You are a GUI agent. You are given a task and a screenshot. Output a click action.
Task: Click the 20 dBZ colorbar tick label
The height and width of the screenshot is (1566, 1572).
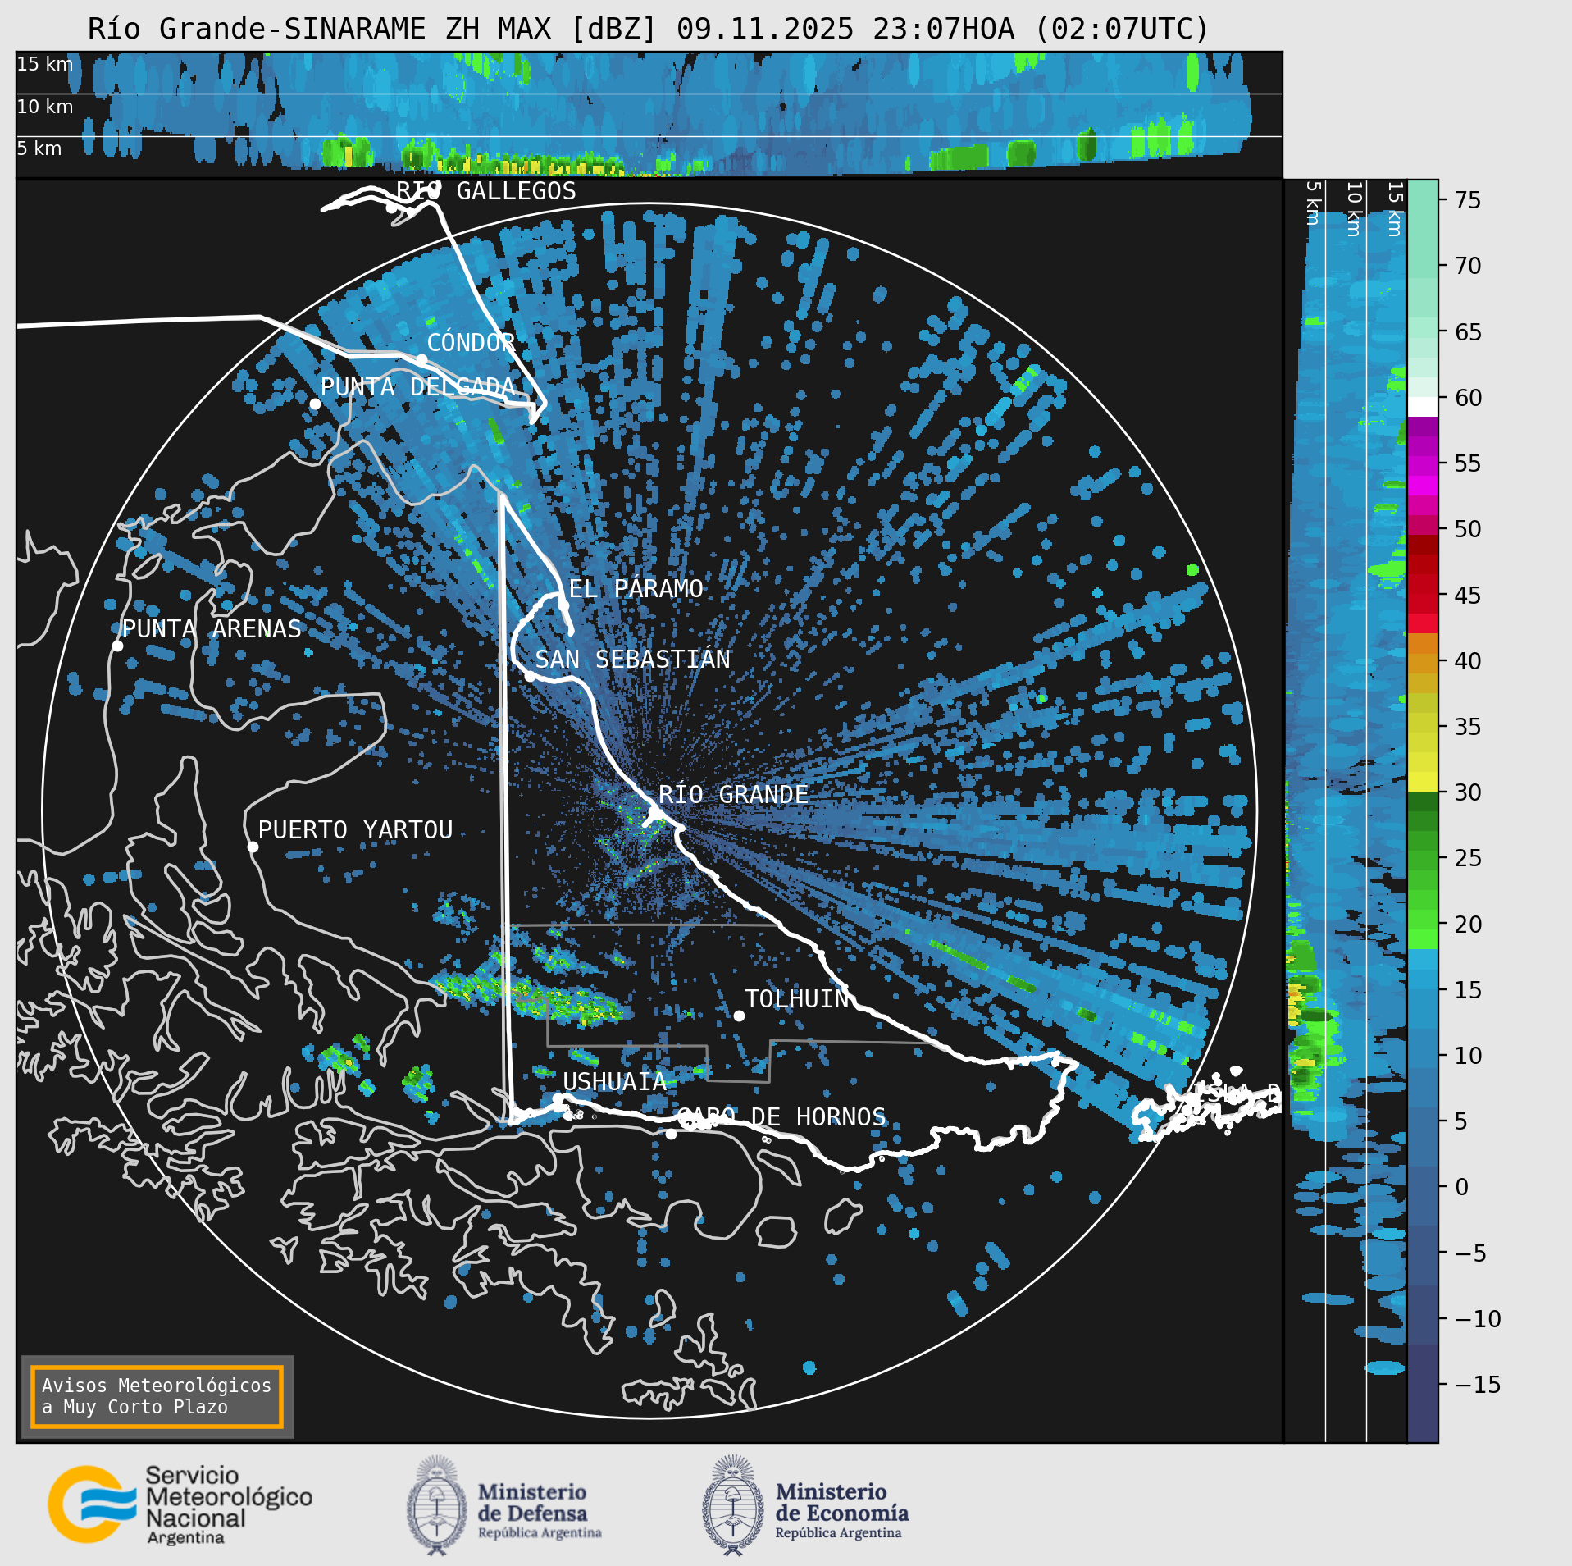tap(1468, 925)
